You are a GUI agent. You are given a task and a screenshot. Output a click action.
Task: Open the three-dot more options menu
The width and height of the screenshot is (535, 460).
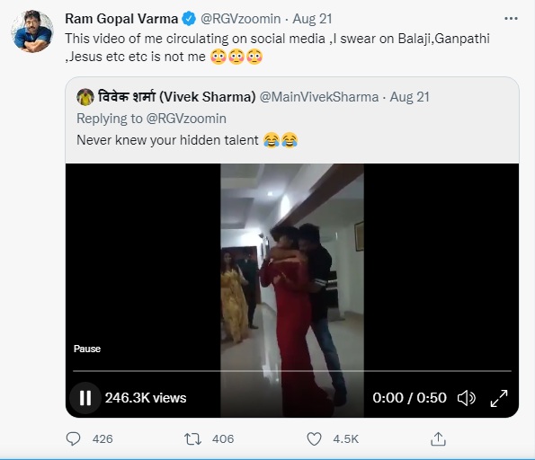coord(511,19)
